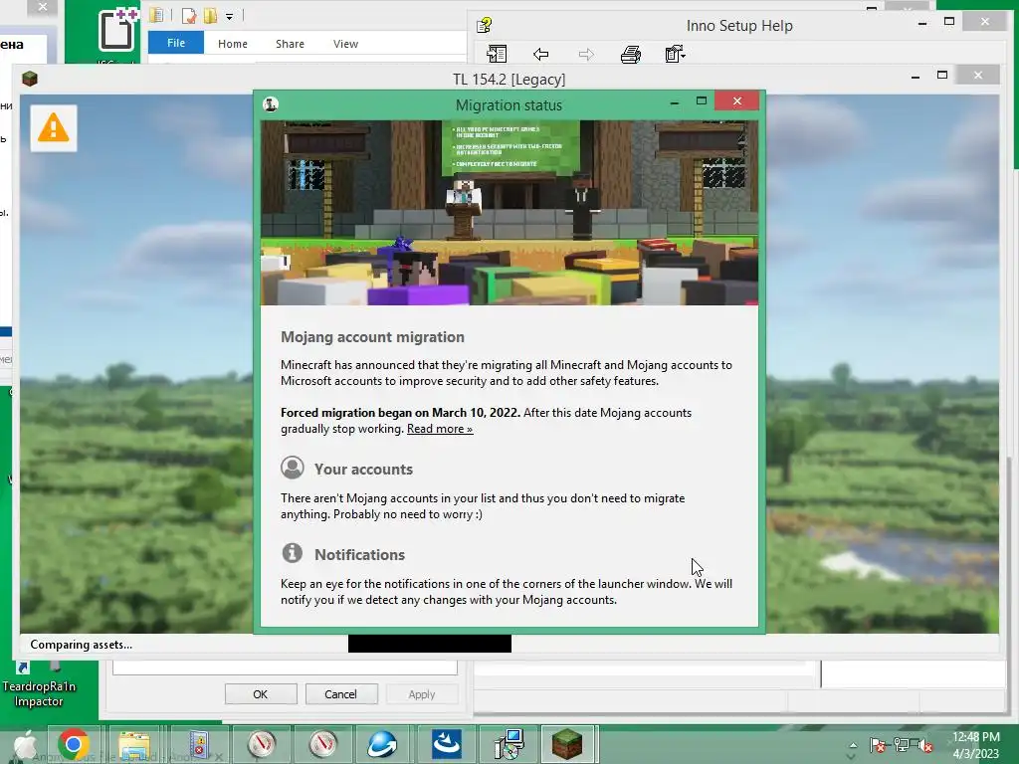This screenshot has height=764, width=1019.
Task: Click the Inno Setup Help title bar icon
Action: pos(485,25)
